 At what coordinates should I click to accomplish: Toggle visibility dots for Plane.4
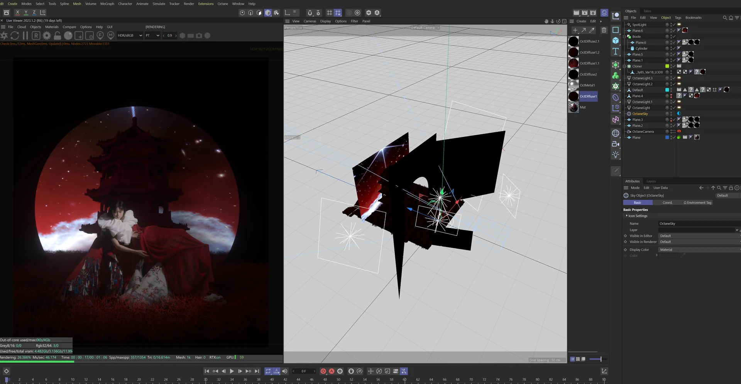[x=671, y=96]
